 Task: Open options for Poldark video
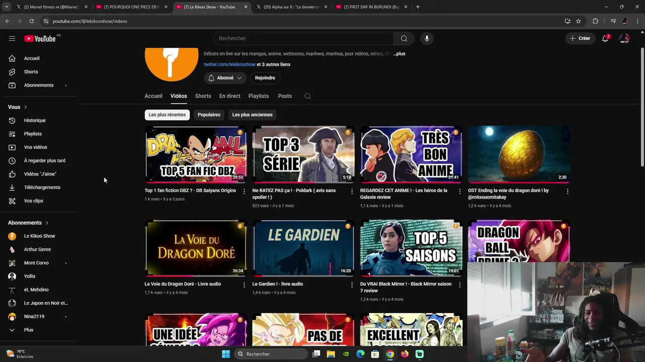coord(352,191)
